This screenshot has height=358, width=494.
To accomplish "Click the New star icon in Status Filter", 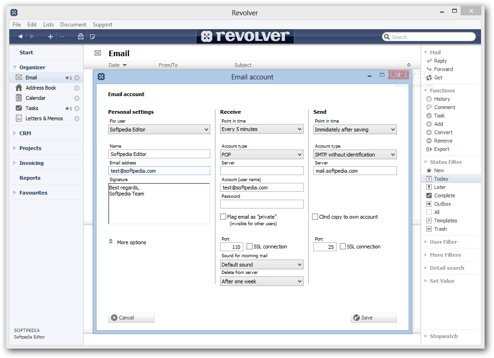I will (x=429, y=170).
